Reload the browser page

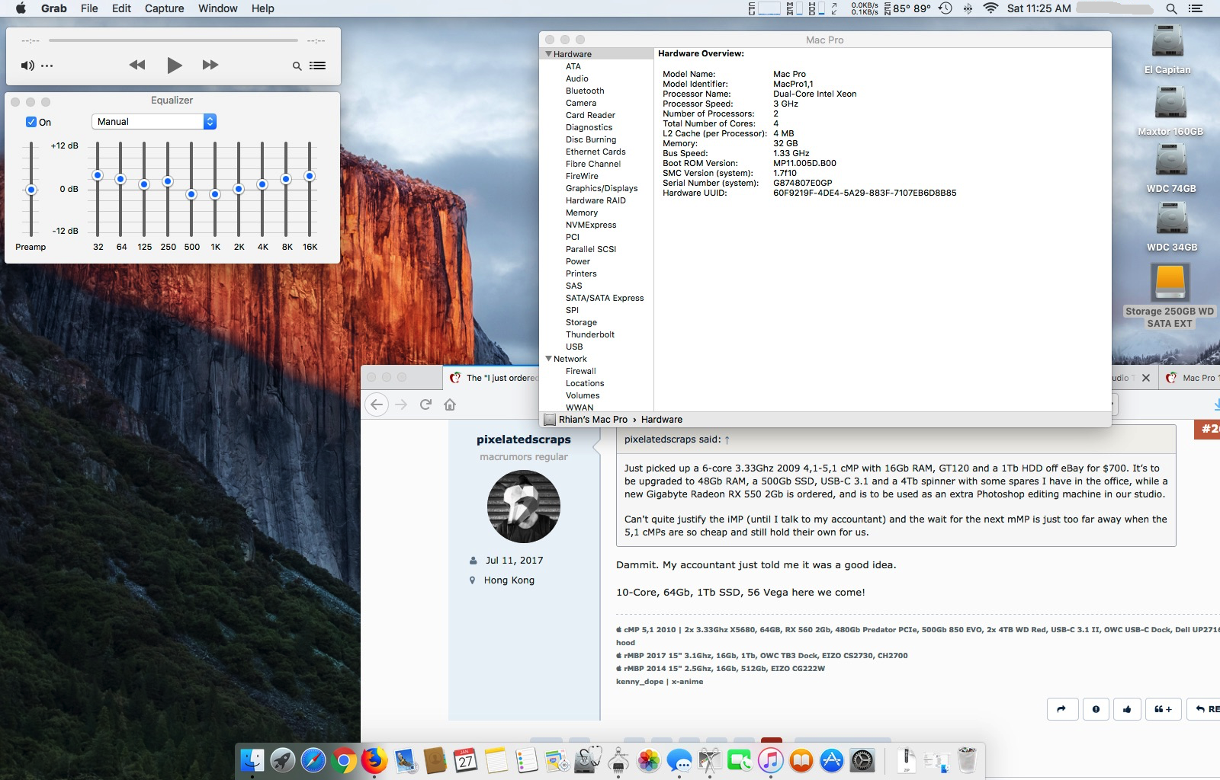tap(426, 404)
